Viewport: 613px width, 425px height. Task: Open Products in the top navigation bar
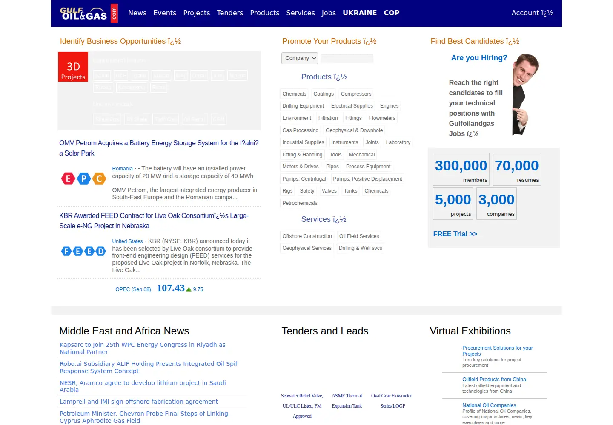point(265,13)
